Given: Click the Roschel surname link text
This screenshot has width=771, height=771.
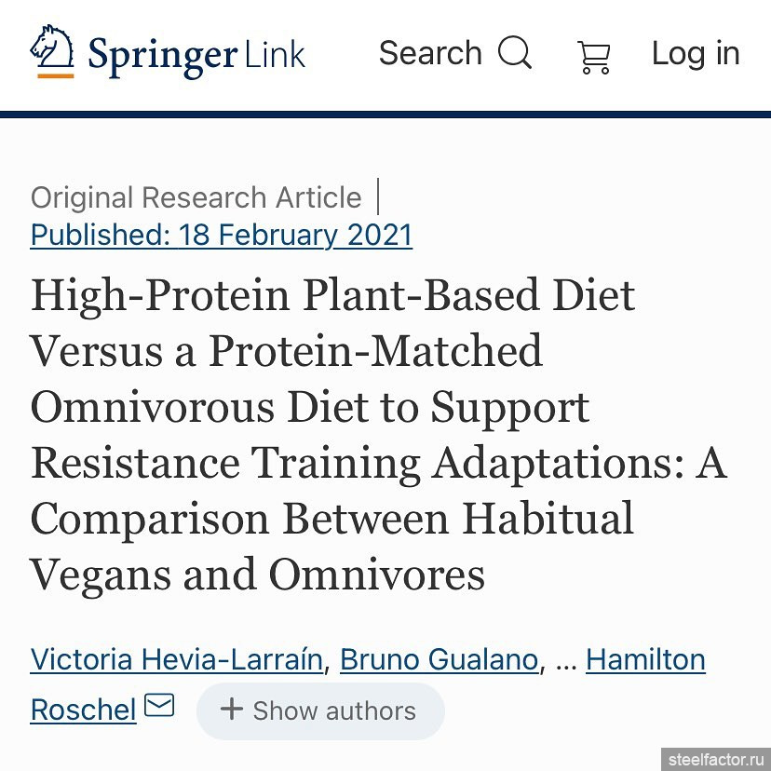Looking at the screenshot, I should tap(83, 710).
